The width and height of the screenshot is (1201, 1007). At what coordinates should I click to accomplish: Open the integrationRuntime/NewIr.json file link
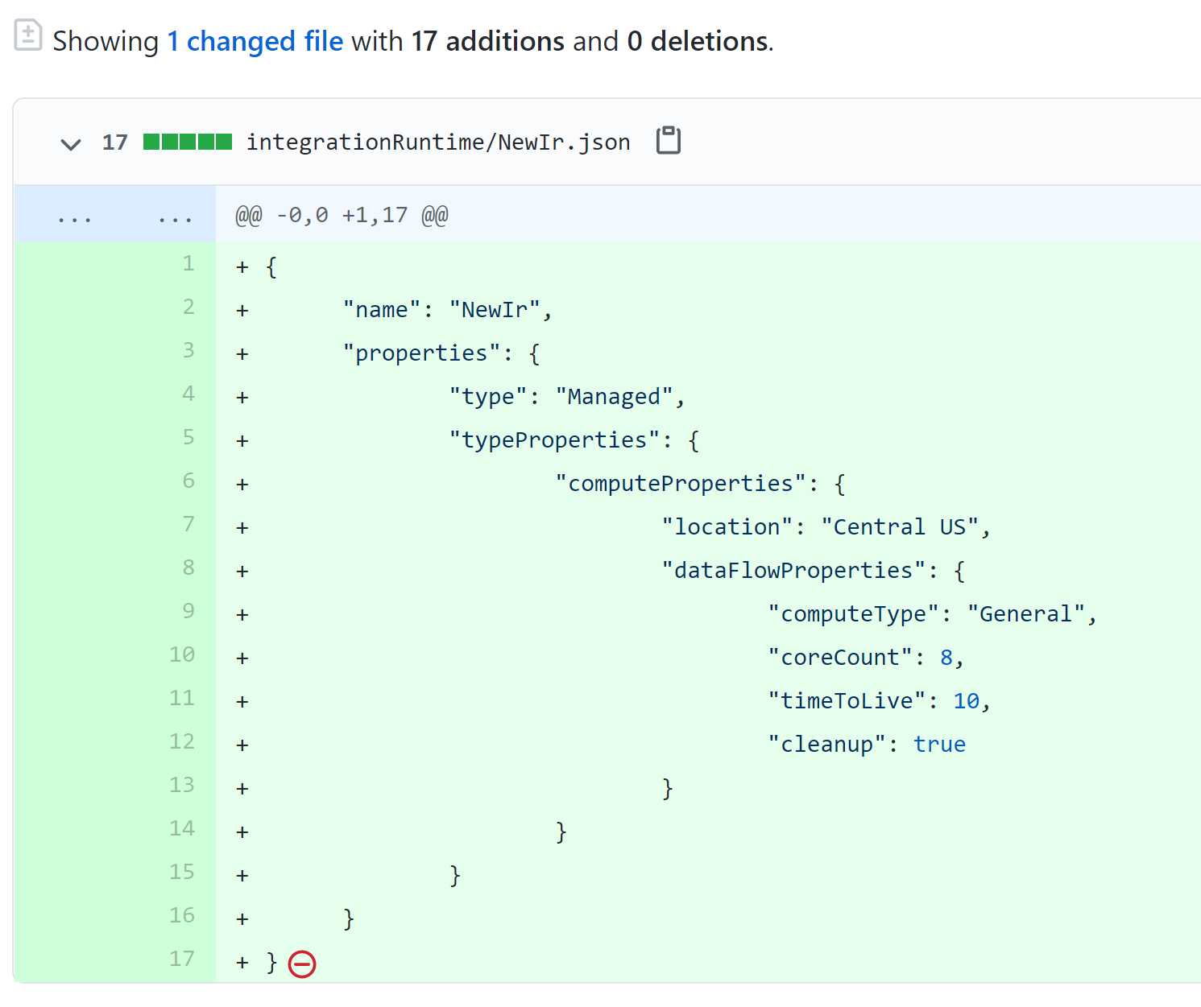tap(437, 142)
